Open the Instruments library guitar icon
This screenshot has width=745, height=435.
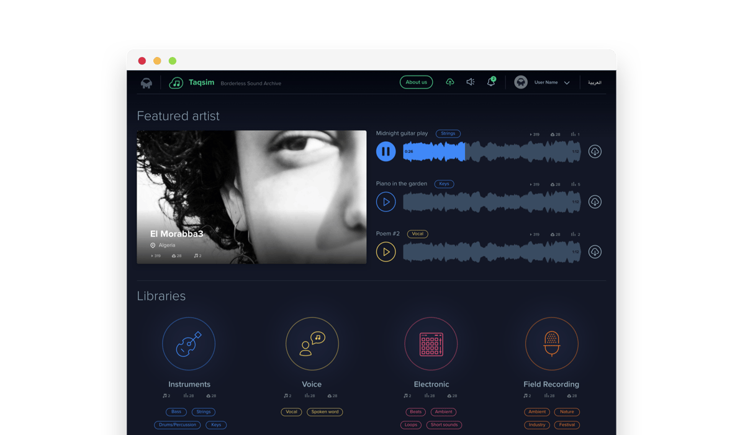coord(189,344)
